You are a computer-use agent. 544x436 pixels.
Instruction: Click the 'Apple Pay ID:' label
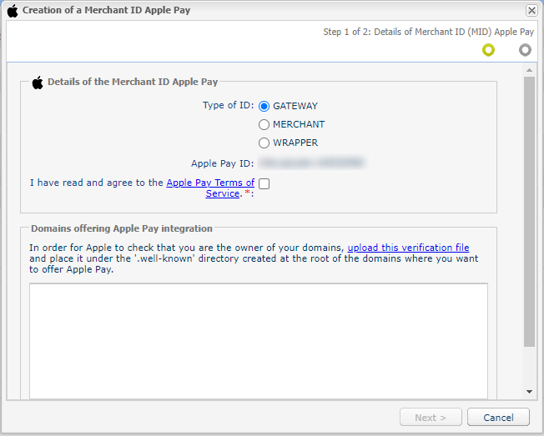223,163
